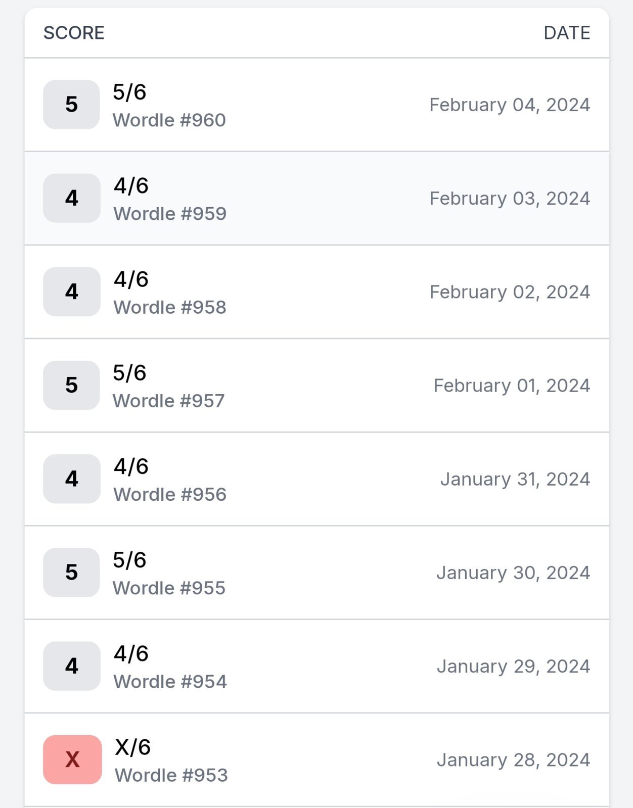Select the score badge for Wordle #956
Screen dimensions: 633x808
(71, 479)
